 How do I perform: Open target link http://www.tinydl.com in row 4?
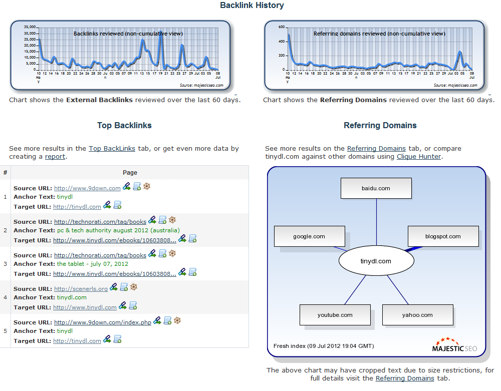point(85,307)
